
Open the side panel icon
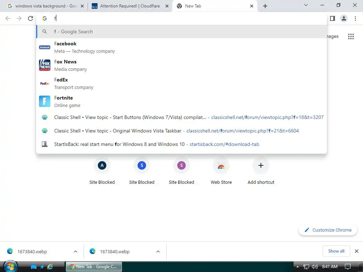click(x=333, y=18)
